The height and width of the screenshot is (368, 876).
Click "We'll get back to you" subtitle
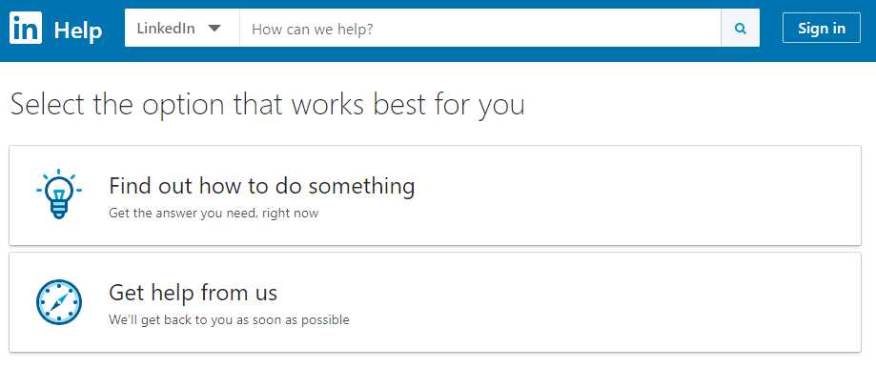pos(229,320)
